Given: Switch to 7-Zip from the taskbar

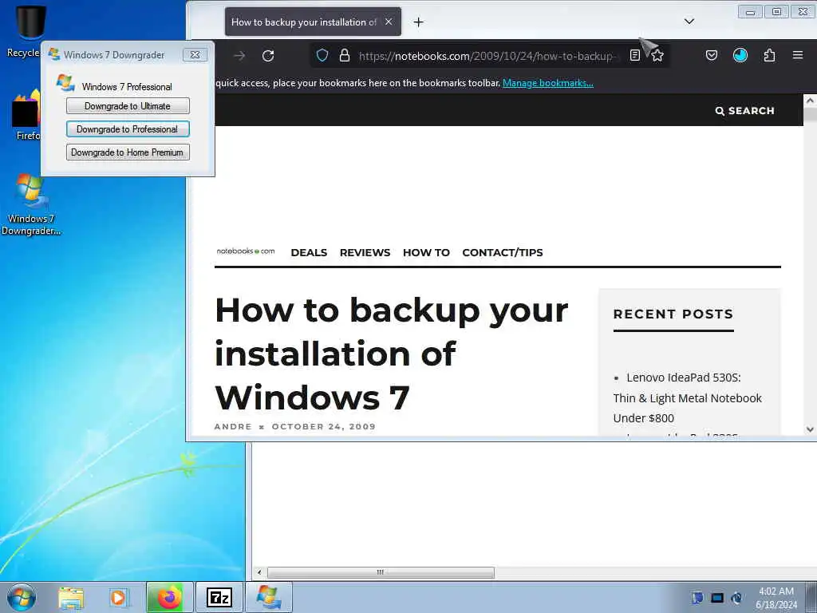Looking at the screenshot, I should (x=219, y=597).
